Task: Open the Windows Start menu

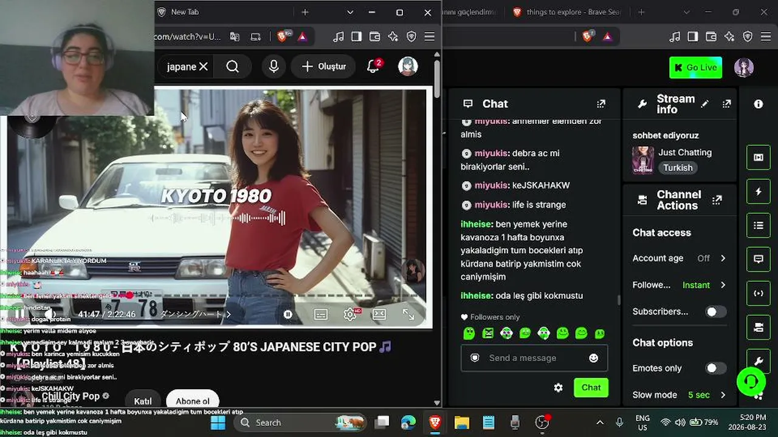Action: (x=218, y=422)
